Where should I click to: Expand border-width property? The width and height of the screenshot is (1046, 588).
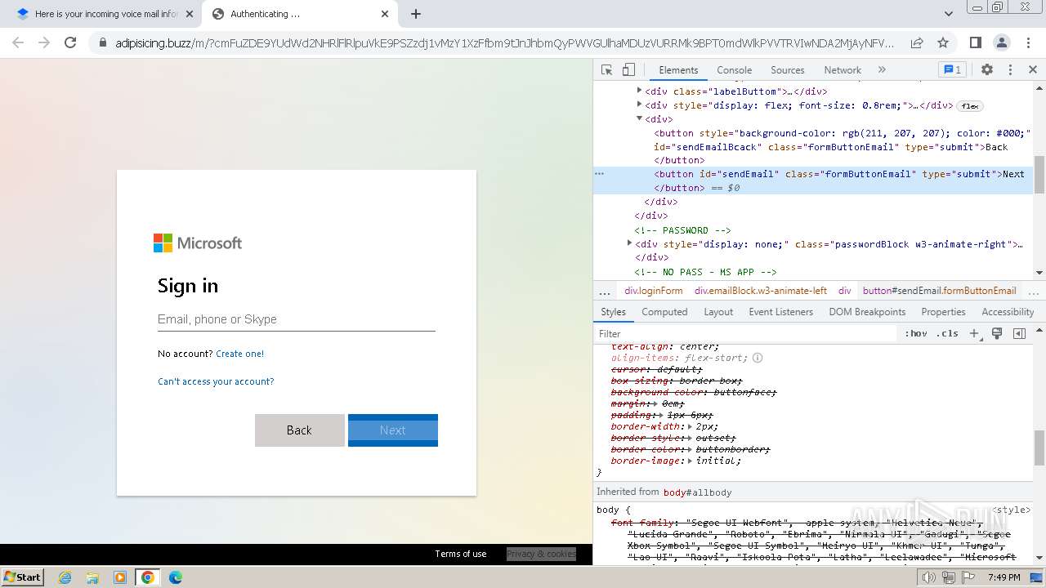coord(690,426)
